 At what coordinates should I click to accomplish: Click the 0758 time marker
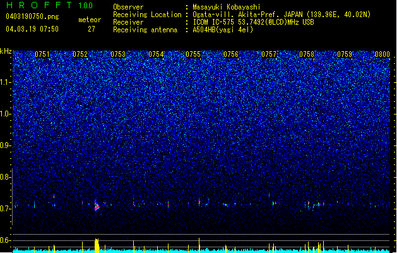pyautogui.click(x=307, y=54)
